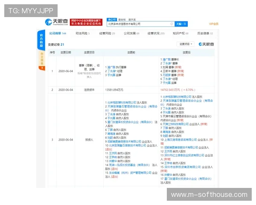Open 北京格致璞科技有限公司 link in 变更后
The width and height of the screenshot is (256, 205).
click(x=177, y=97)
